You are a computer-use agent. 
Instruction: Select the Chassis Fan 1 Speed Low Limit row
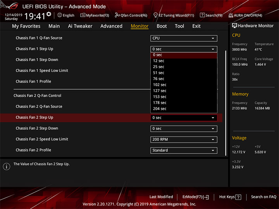pyautogui.click(x=42, y=70)
